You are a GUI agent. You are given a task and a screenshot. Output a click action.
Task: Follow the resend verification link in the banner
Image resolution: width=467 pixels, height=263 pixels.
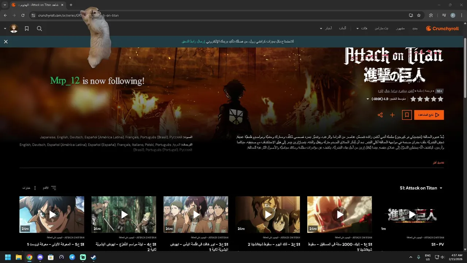194,42
